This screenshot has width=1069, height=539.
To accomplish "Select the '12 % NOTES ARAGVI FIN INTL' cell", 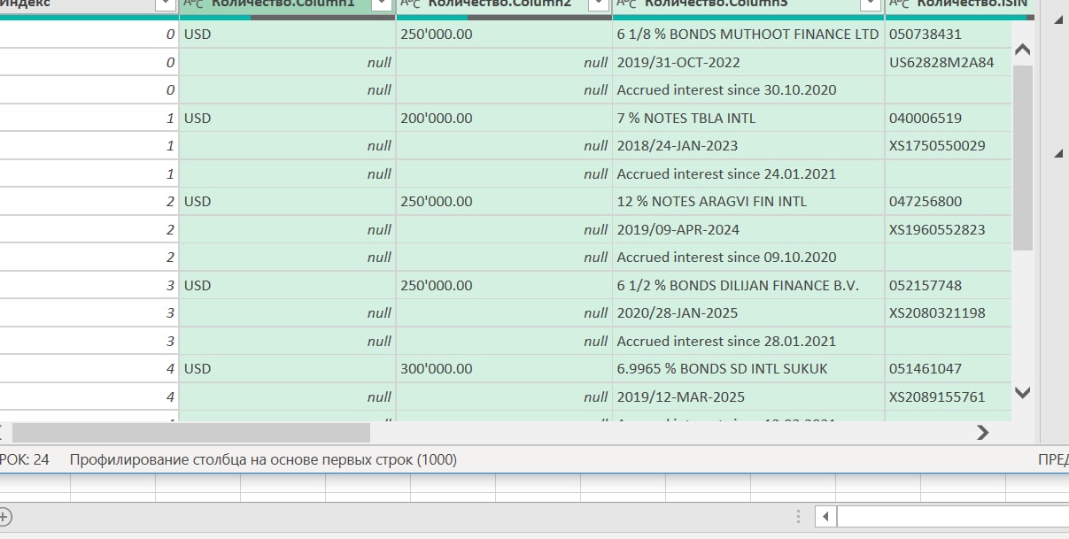I will click(x=748, y=202).
